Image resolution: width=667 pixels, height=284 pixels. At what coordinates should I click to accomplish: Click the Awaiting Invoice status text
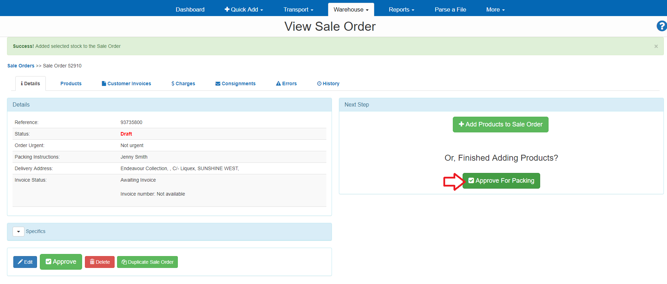pyautogui.click(x=138, y=180)
